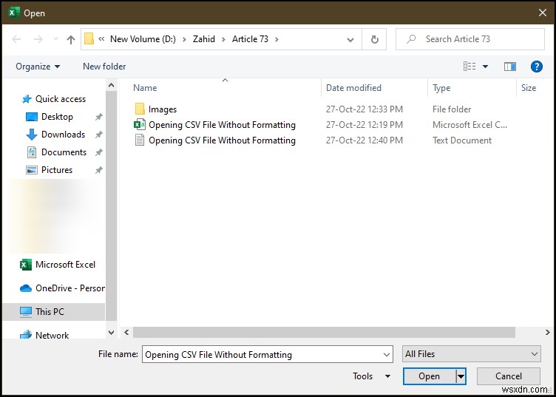Image resolution: width=556 pixels, height=397 pixels.
Task: Click the horizontal scrollbar thumb
Action: (324, 333)
